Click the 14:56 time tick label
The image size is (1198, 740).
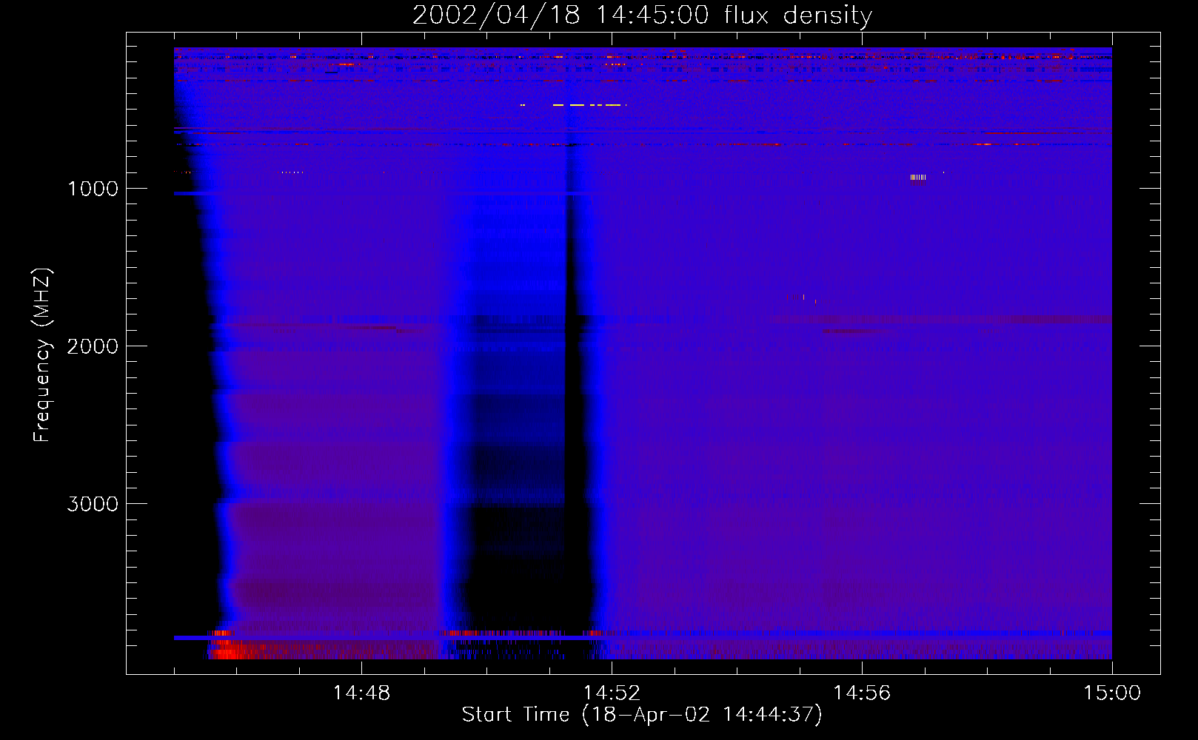(862, 693)
